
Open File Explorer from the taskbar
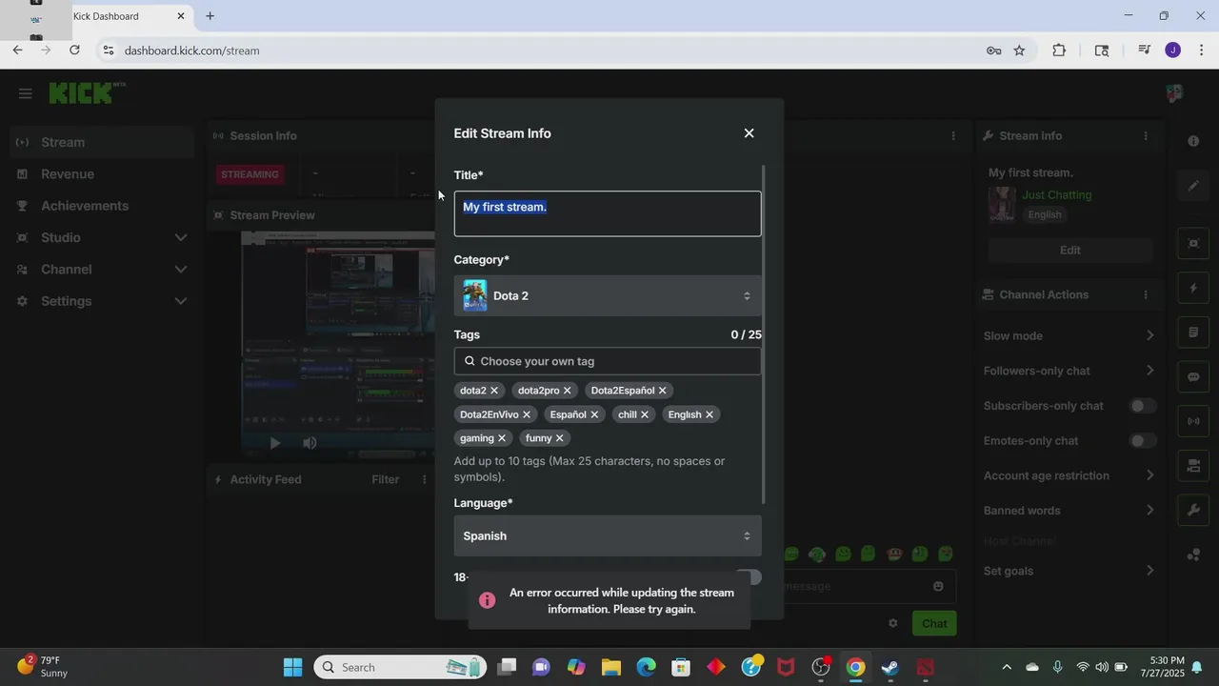click(x=610, y=667)
